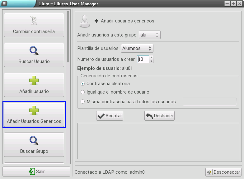The width and height of the screenshot is (244, 179).
Task: Click the Numero de usuarios a crear field
Action: 143,59
